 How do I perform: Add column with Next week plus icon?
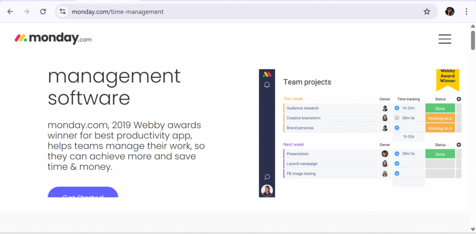459,145
